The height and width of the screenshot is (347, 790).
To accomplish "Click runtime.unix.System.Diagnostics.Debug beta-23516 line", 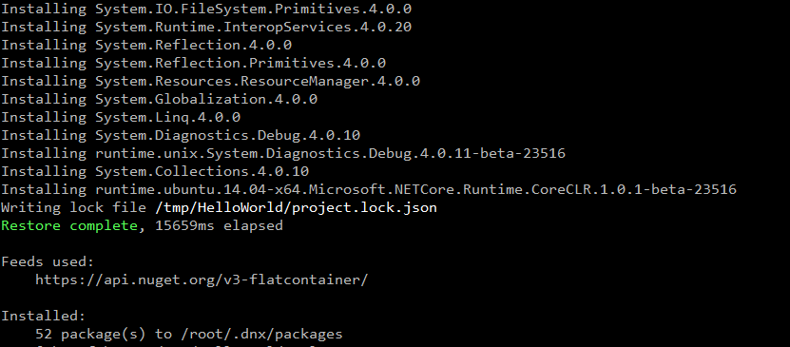I will (283, 153).
